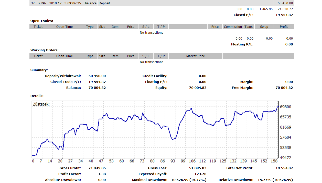
Task: Click 'No transactions' under Open Trades
Action: click(x=152, y=32)
